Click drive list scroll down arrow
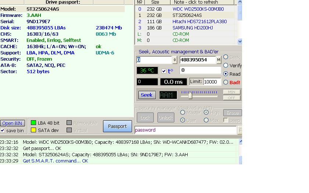Image resolution: width=309 pixels, height=193 pixels. click(240, 41)
